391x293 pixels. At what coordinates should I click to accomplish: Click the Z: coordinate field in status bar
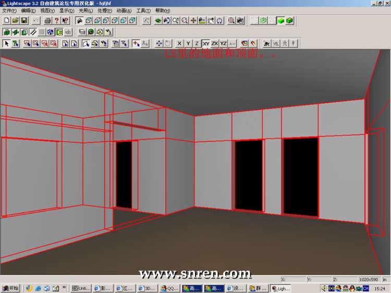(x=345, y=279)
